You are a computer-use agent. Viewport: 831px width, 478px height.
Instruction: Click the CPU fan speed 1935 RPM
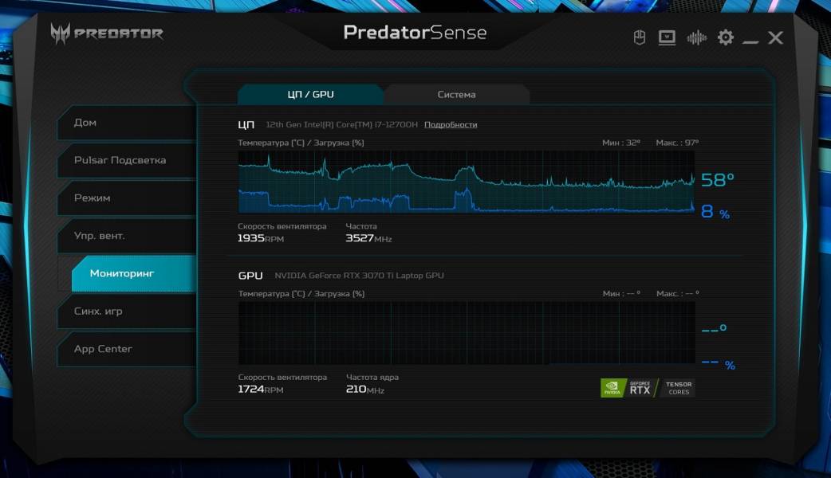[261, 238]
